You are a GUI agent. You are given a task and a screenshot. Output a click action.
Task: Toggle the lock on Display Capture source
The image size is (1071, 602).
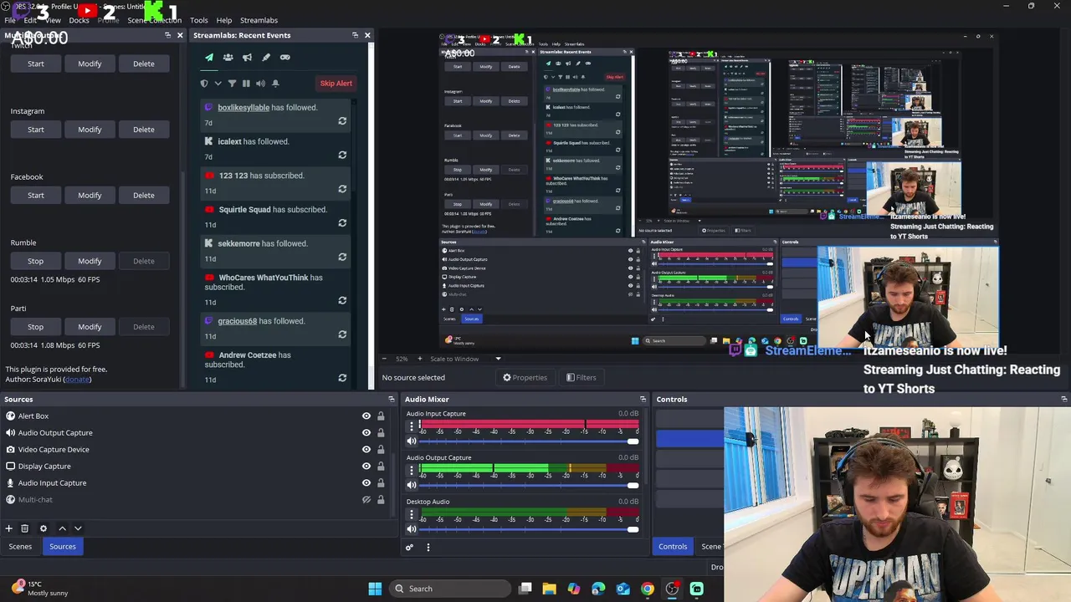(x=381, y=466)
